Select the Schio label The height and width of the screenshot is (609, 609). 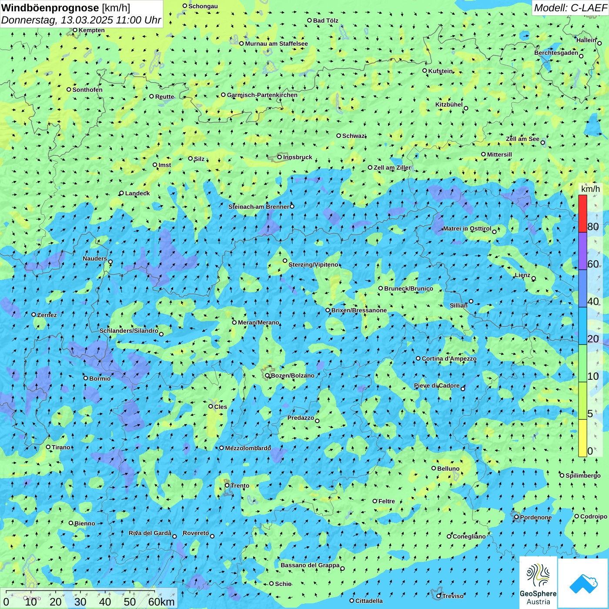click(283, 584)
